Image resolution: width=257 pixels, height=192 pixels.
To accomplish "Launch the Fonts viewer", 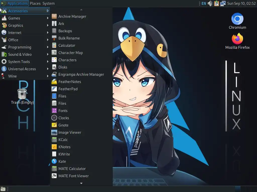I will point(81,111).
